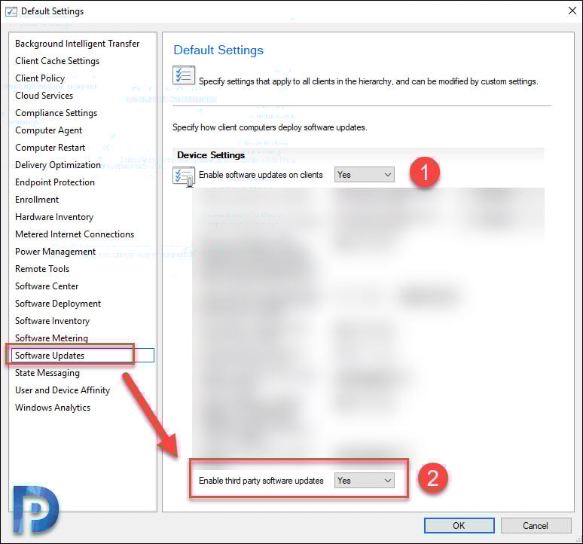This screenshot has height=544, width=583.
Task: Click the 'Enable software updates on clients' label
Action: [261, 175]
